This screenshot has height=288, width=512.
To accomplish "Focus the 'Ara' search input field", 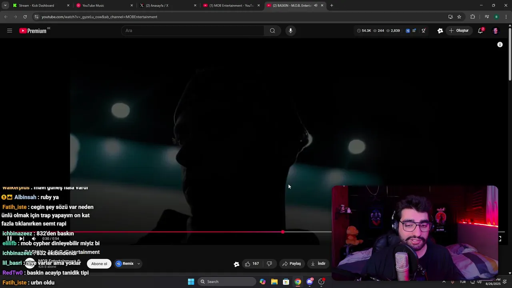I will (x=193, y=31).
